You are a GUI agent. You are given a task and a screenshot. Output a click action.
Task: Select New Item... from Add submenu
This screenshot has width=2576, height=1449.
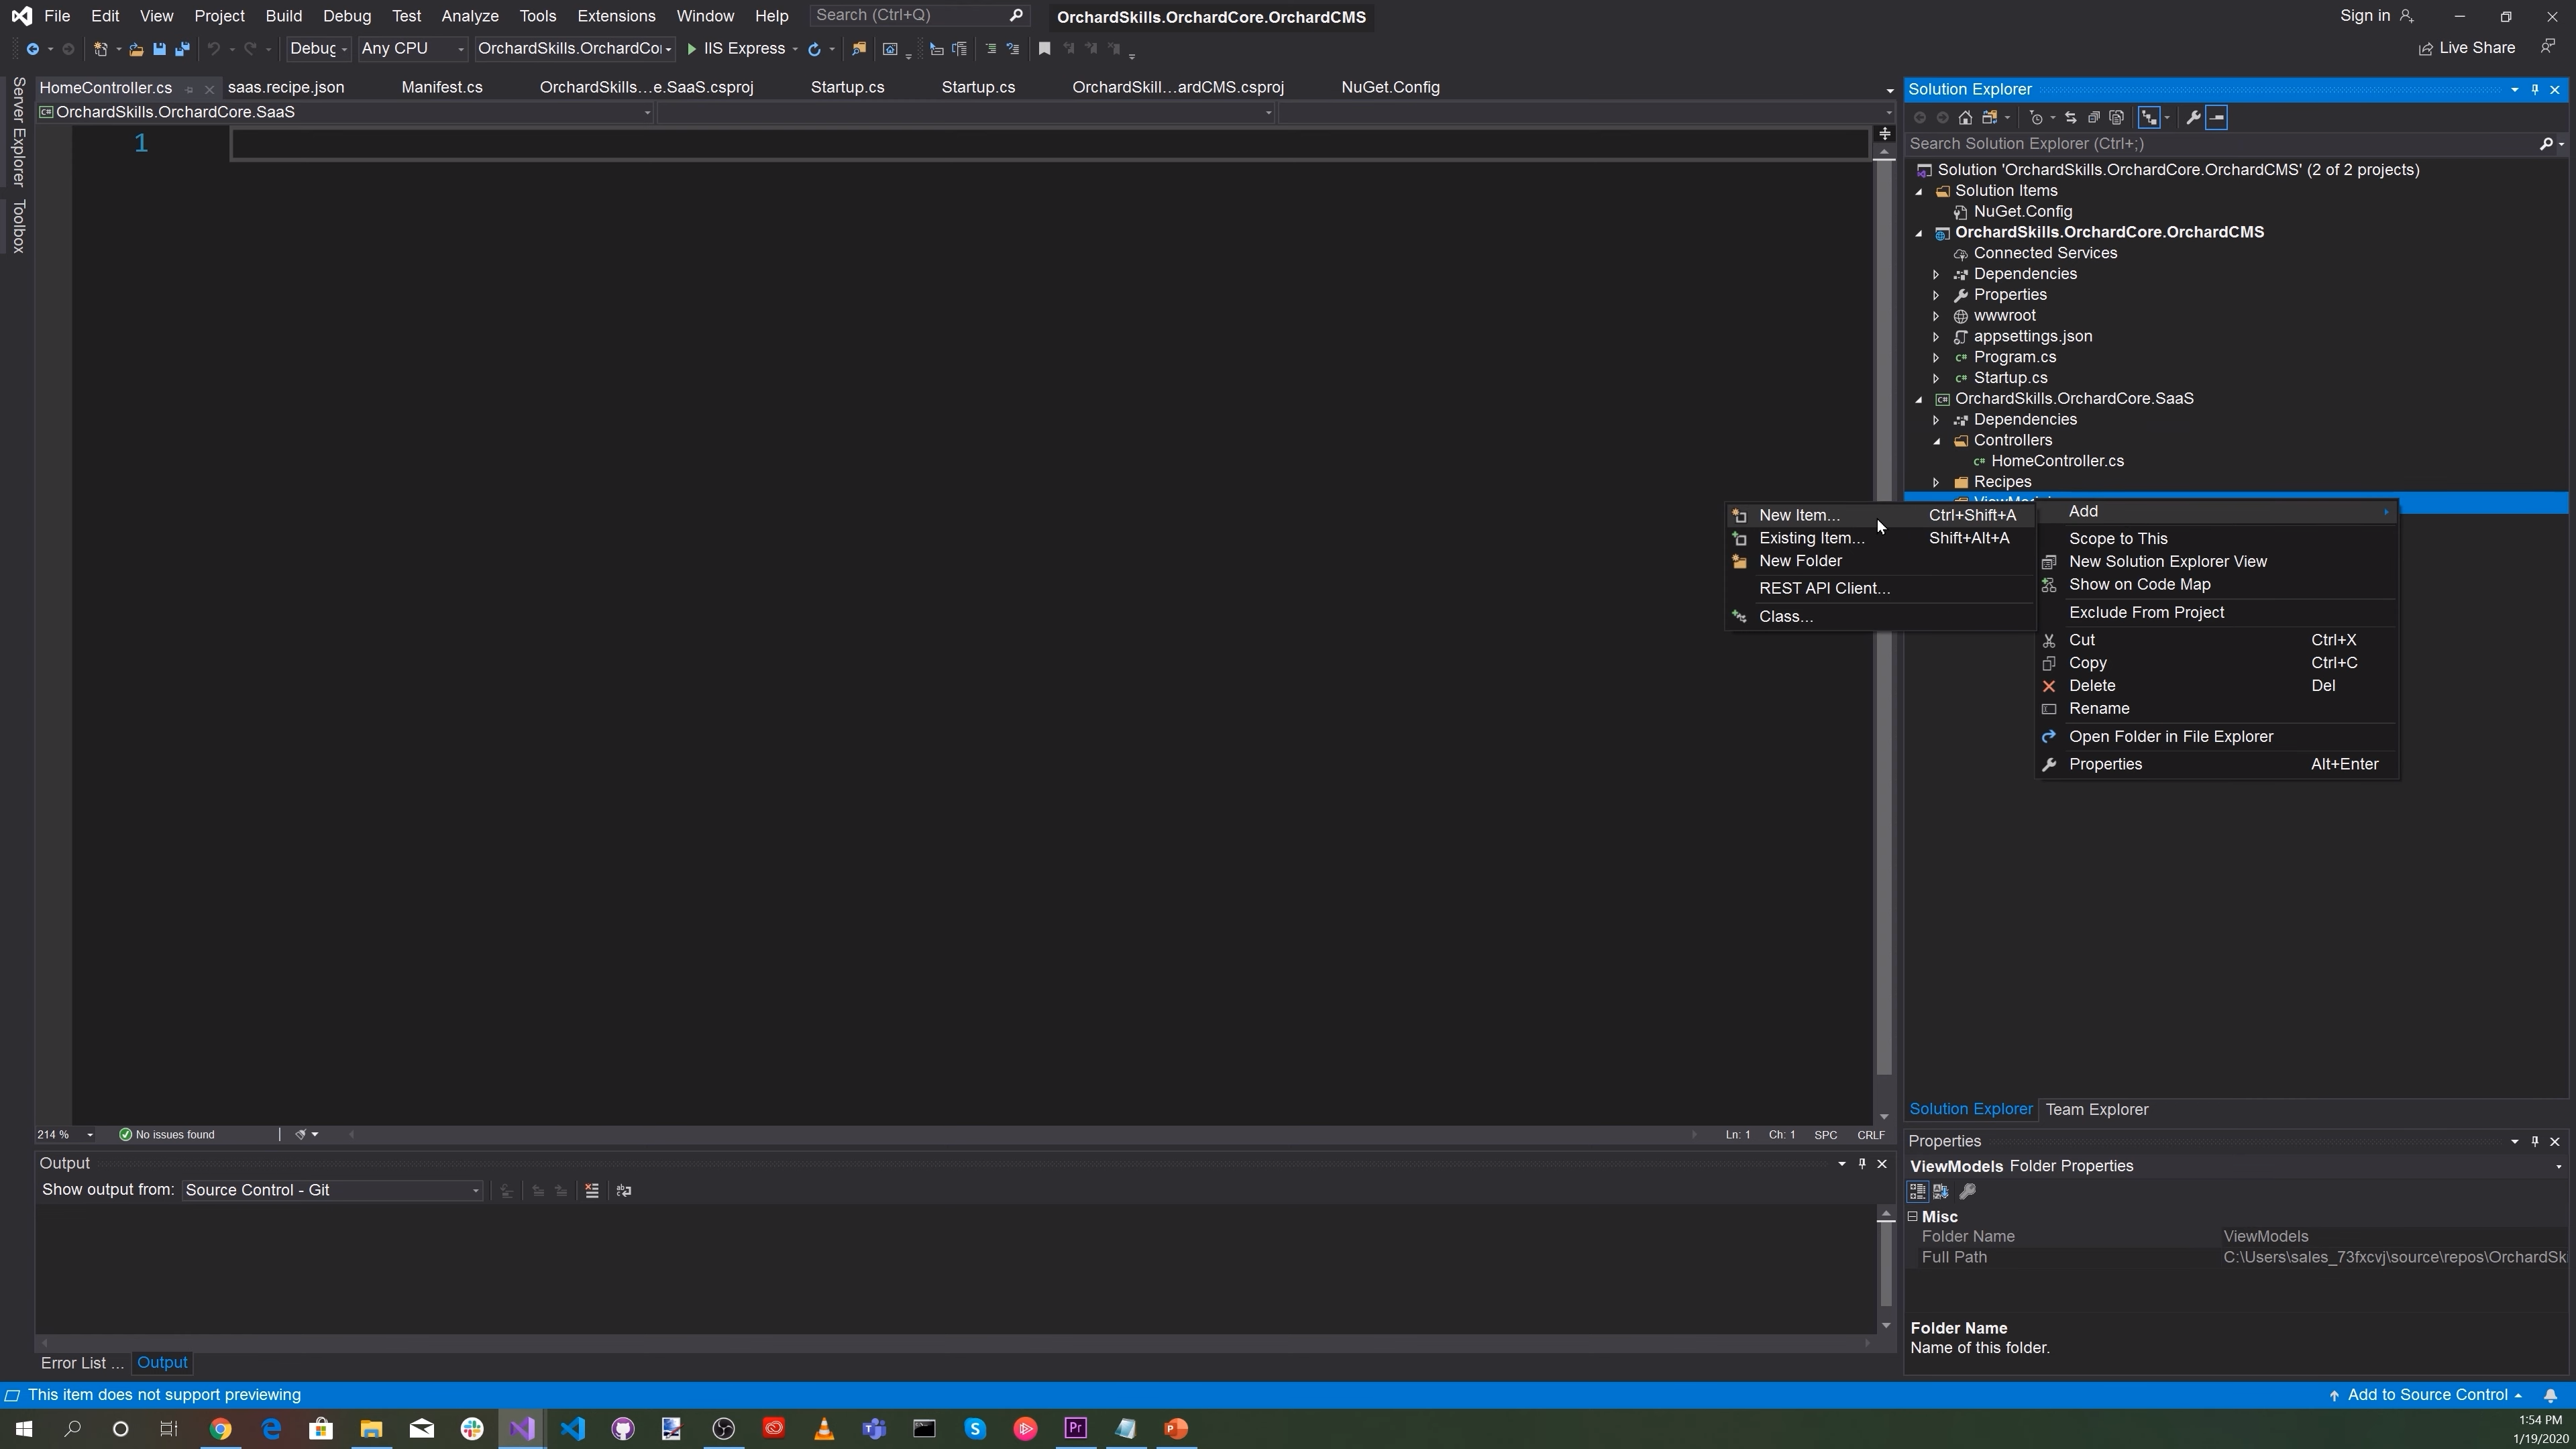pos(1880,516)
